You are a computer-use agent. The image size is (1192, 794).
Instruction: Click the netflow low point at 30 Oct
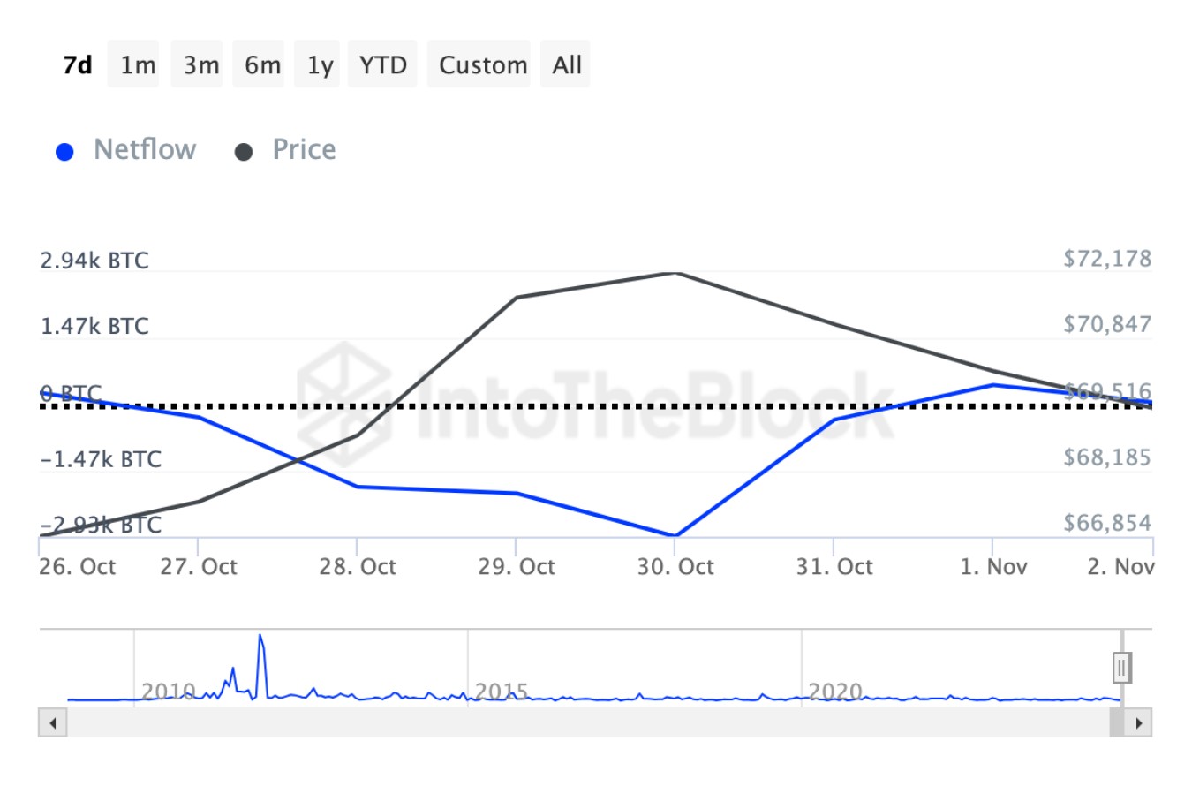pos(675,535)
